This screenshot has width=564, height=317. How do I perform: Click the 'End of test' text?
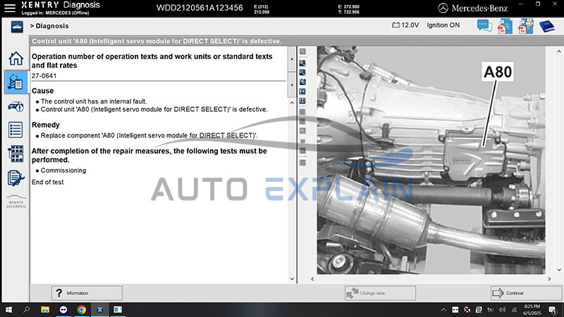tap(47, 182)
